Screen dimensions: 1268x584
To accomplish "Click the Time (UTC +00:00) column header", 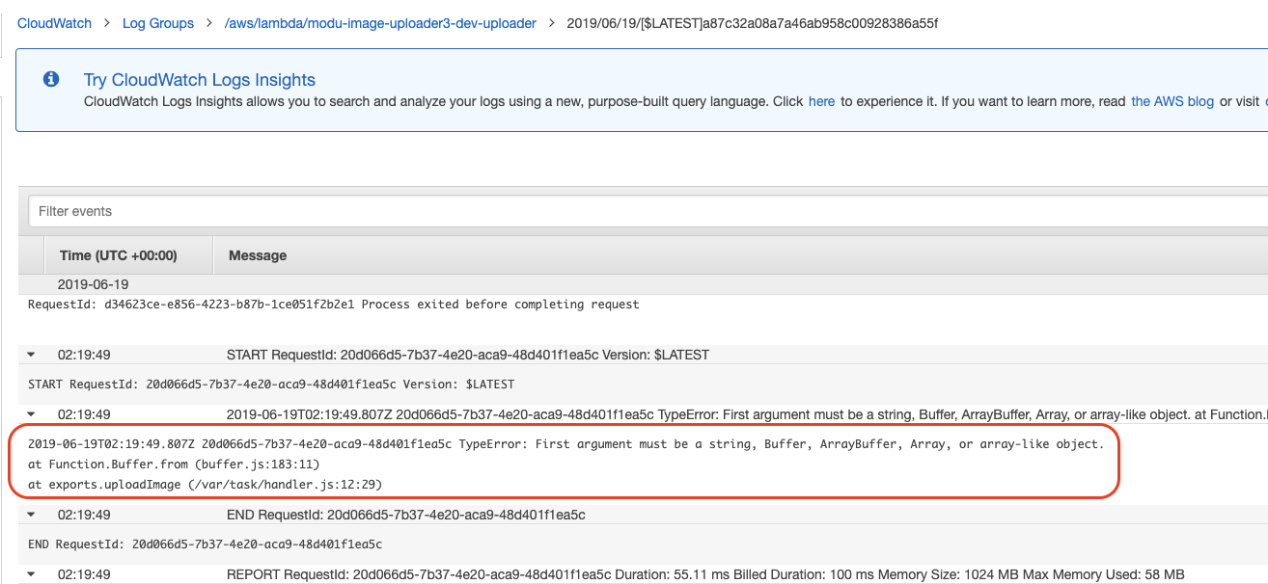I will click(118, 255).
